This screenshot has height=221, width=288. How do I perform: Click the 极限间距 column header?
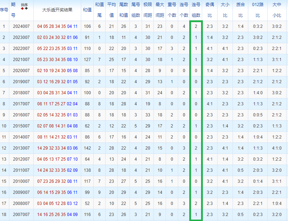point(147,10)
